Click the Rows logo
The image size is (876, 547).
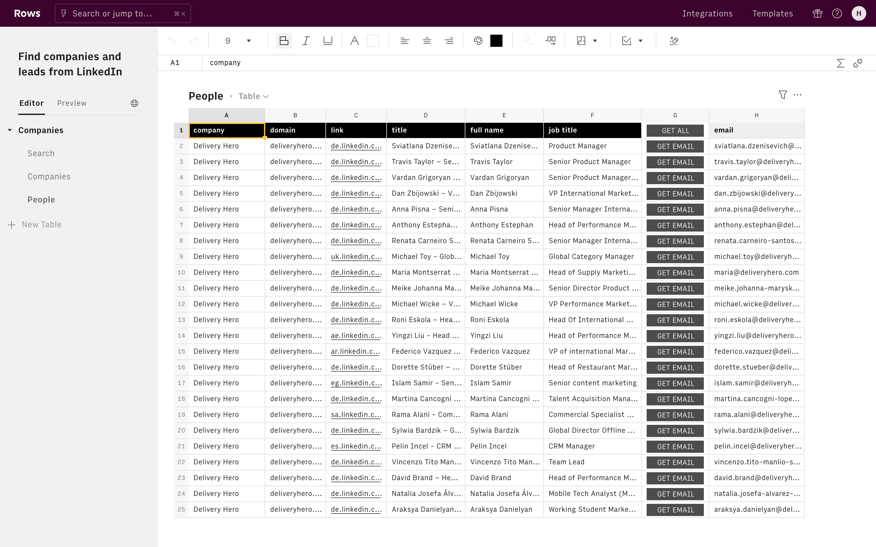[x=27, y=13]
